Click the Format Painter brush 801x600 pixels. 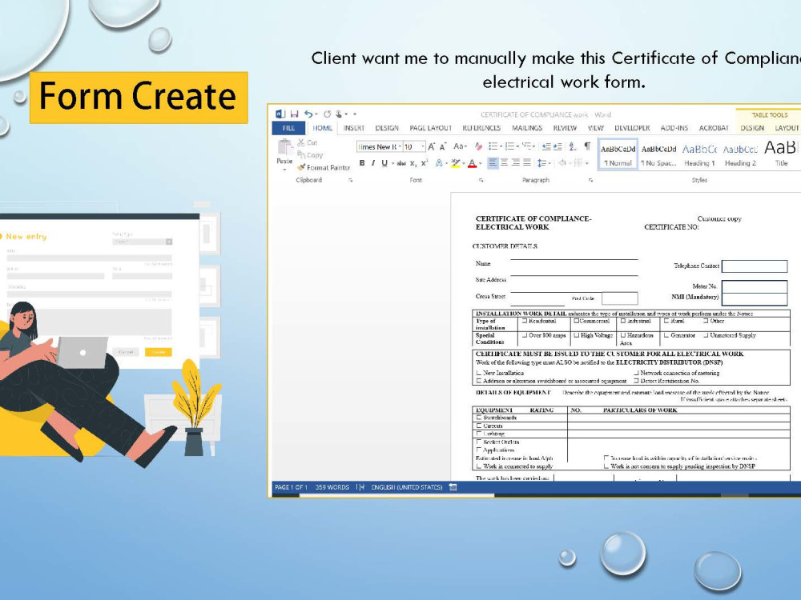pos(301,167)
